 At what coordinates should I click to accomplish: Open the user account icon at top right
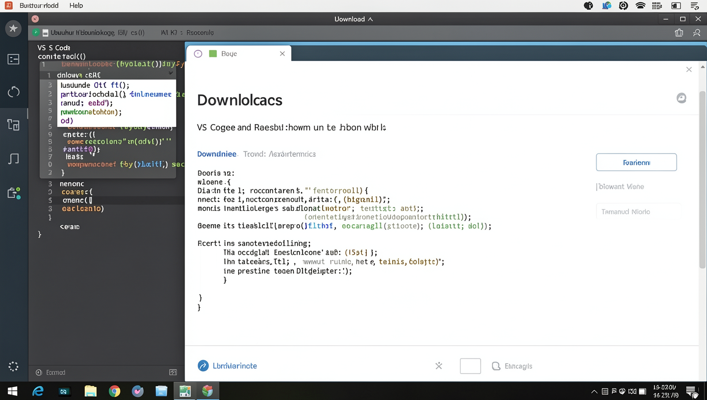click(697, 33)
